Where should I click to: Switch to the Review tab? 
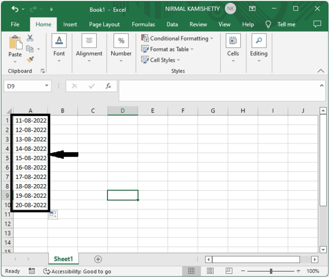point(198,25)
